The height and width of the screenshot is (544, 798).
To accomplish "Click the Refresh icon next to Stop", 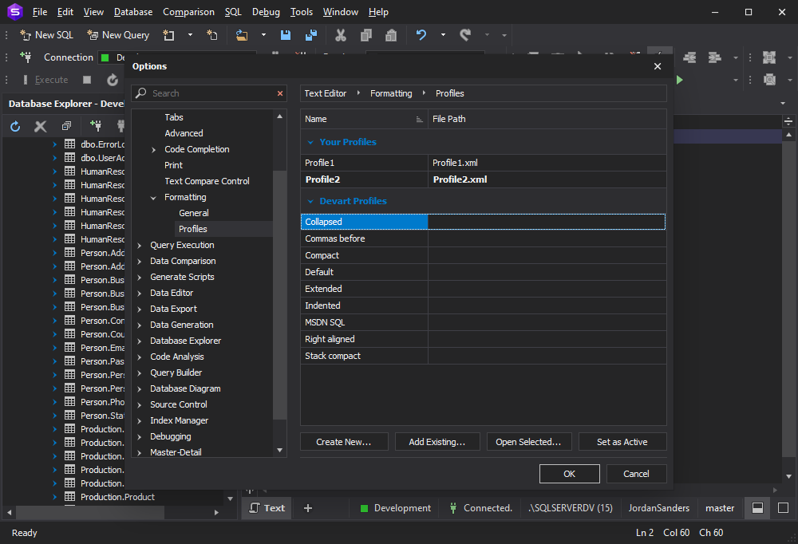I will [x=113, y=80].
